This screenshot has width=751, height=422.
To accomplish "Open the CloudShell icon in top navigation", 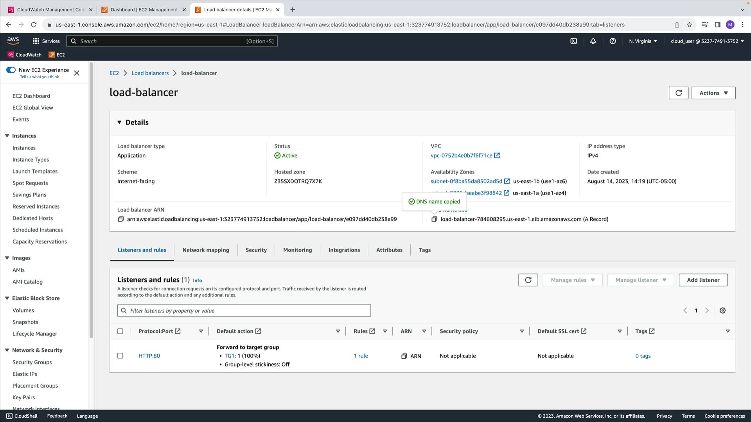I will (573, 41).
